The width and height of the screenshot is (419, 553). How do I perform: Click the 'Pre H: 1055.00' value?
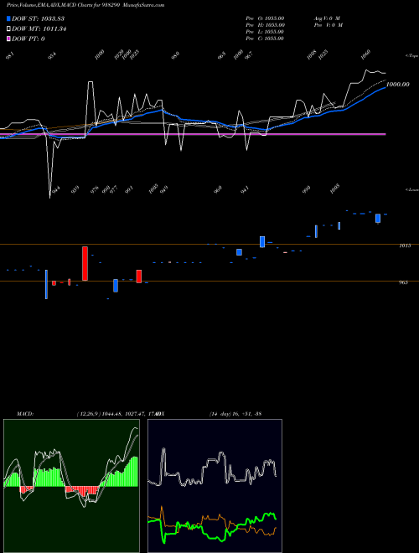(265, 25)
